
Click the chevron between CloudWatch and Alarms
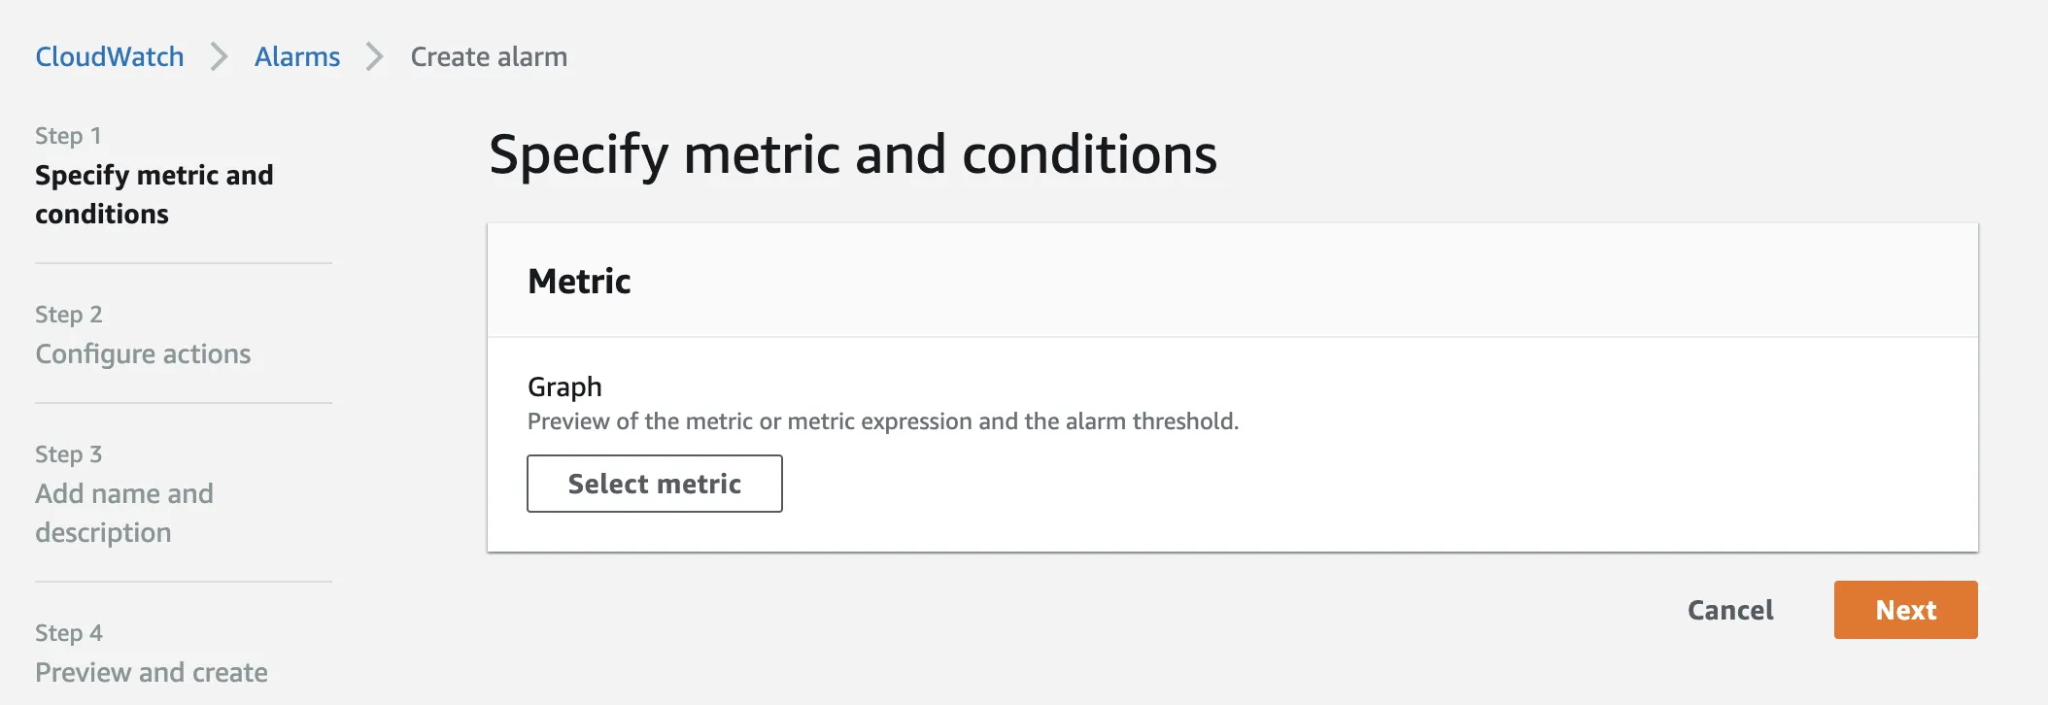(220, 57)
